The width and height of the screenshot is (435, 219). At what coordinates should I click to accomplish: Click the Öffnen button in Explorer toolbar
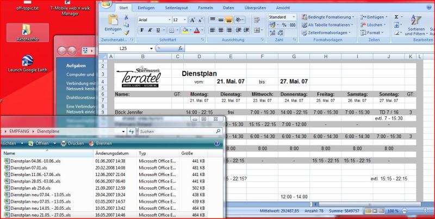click(38, 143)
